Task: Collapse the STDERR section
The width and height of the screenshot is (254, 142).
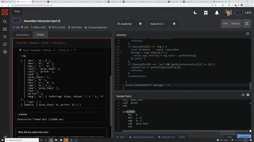Action: [x=22, y=114]
